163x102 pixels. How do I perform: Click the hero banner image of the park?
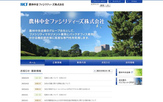point(81,35)
